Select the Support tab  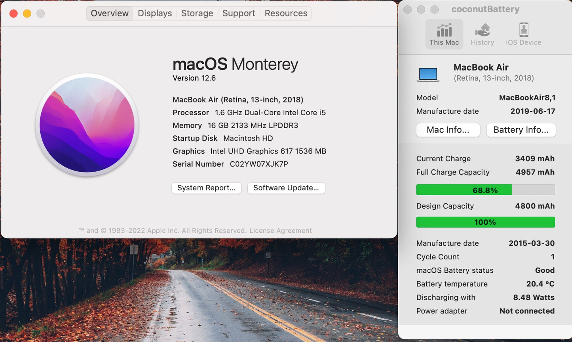coord(239,13)
